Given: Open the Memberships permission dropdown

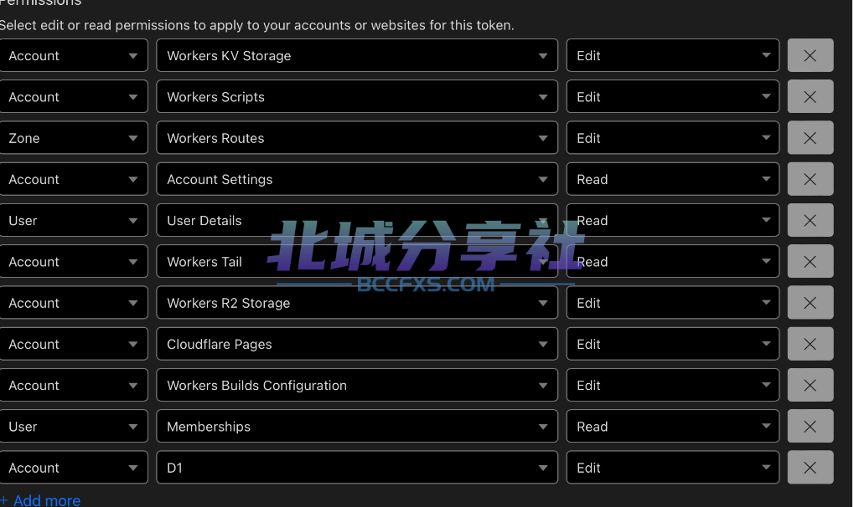Looking at the screenshot, I should pos(357,427).
